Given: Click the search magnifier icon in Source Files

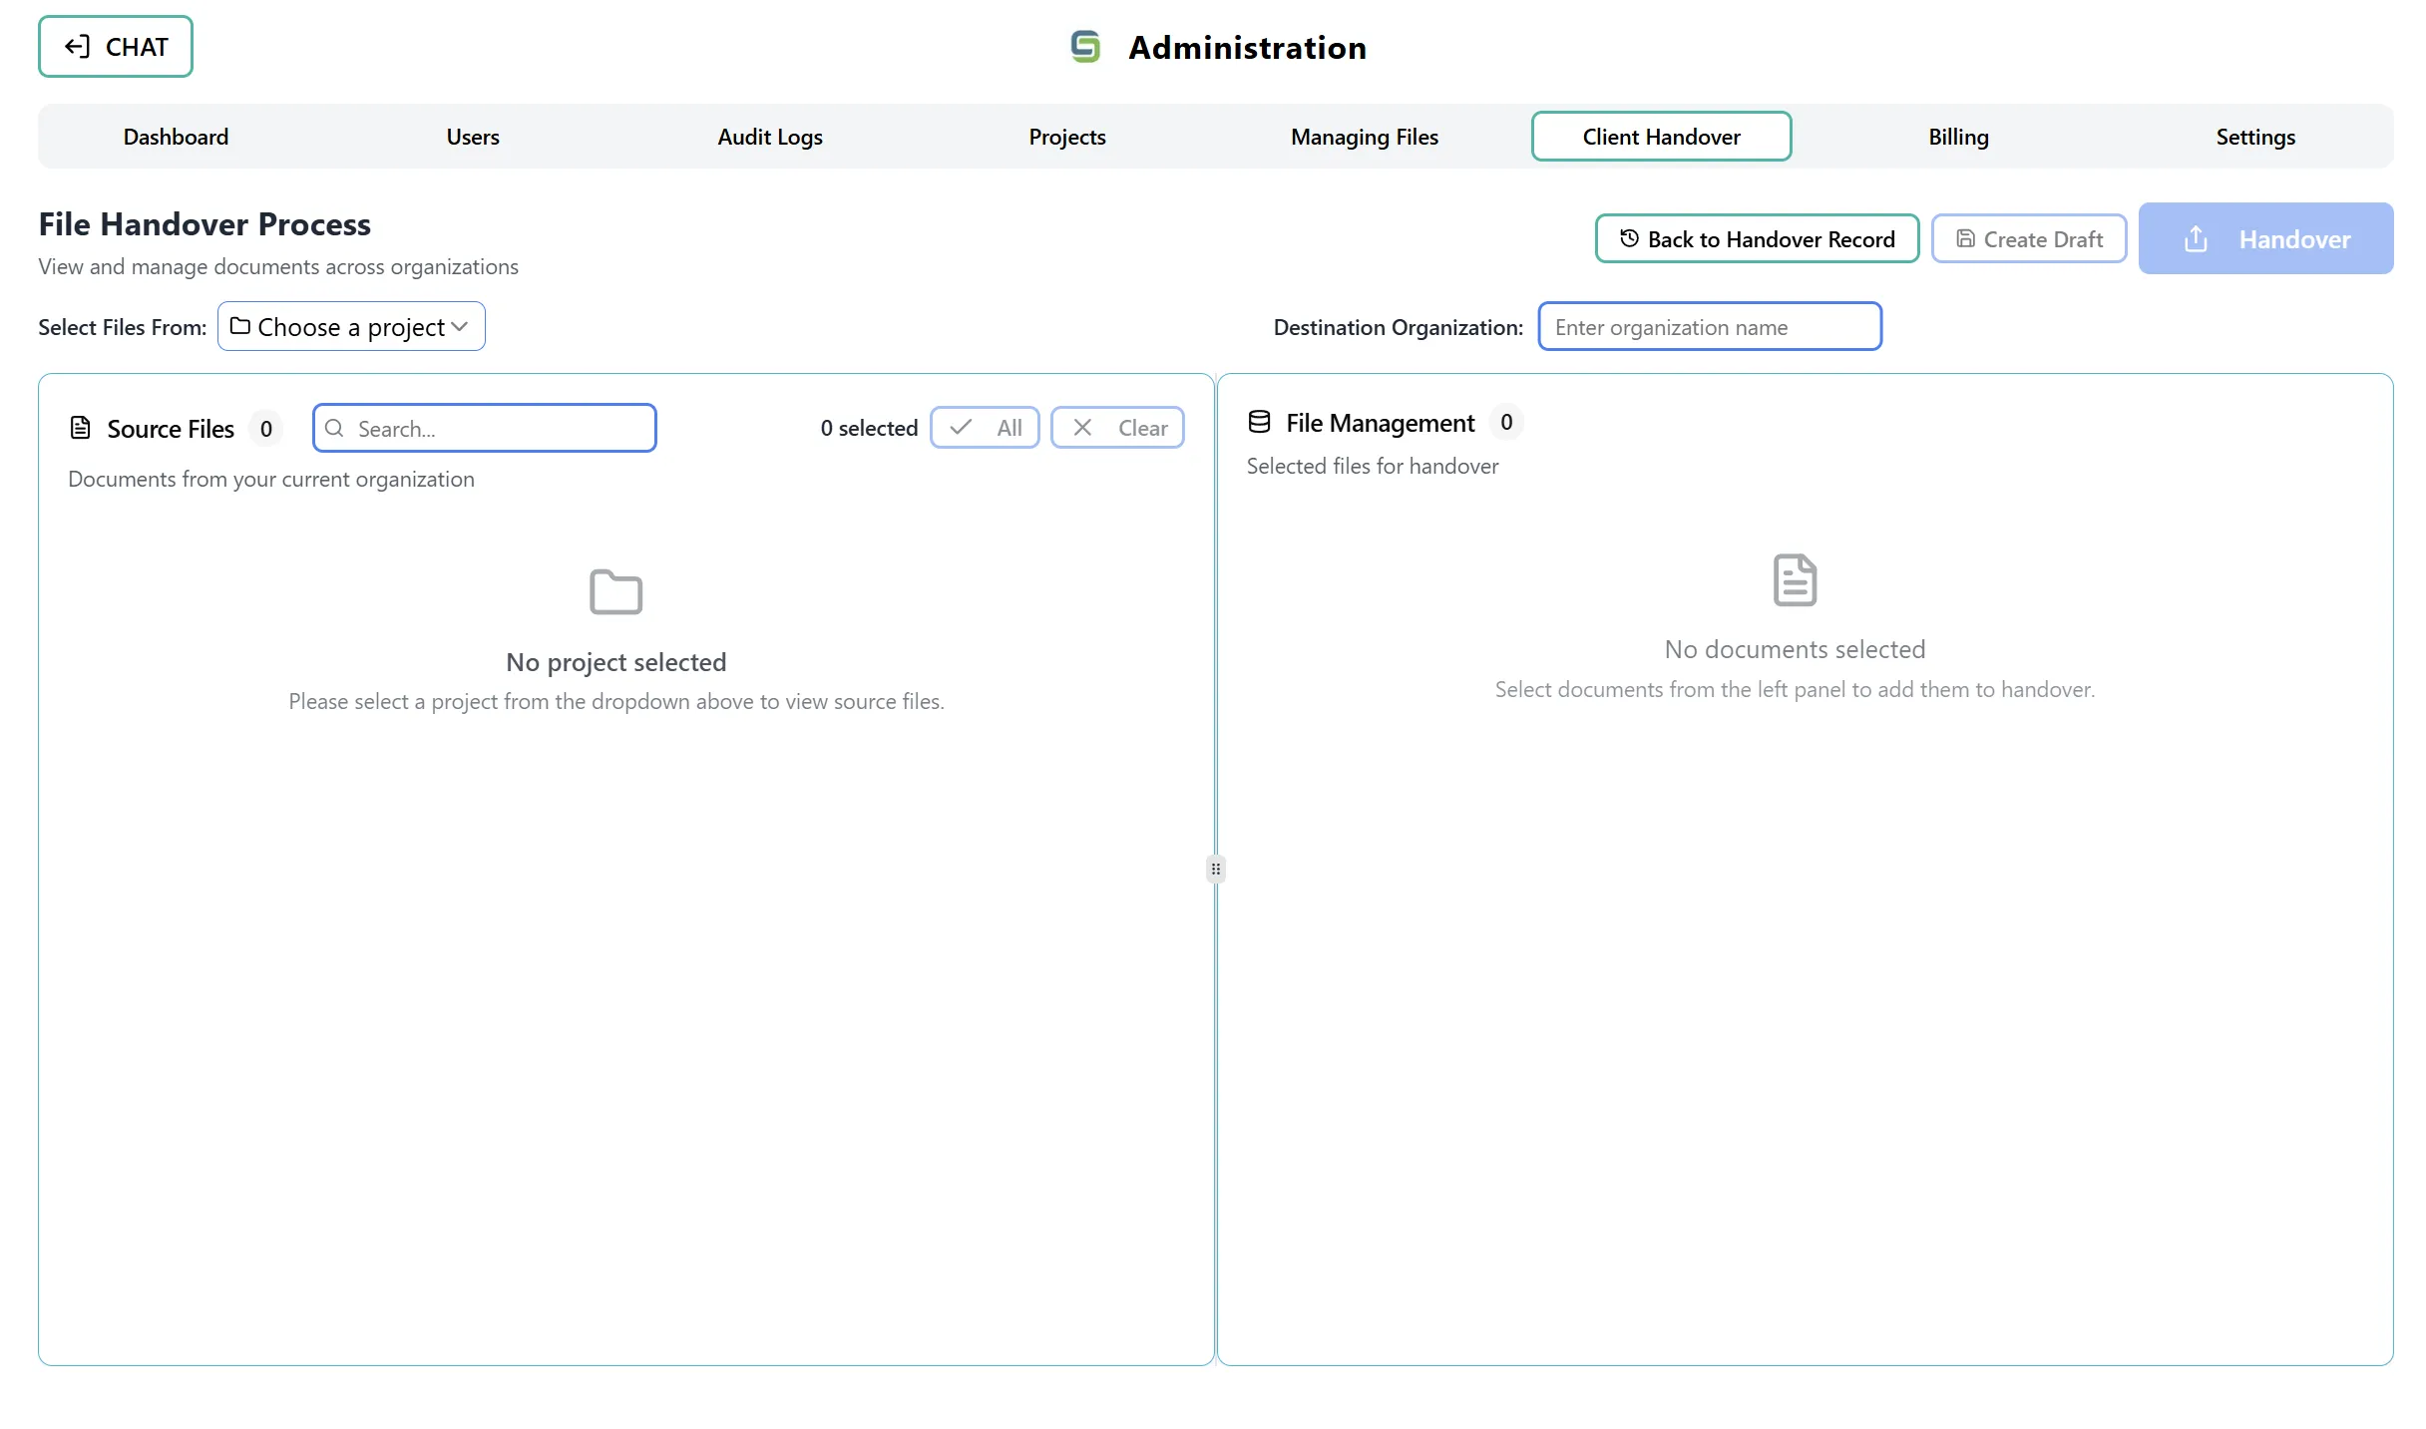Looking at the screenshot, I should [x=335, y=428].
